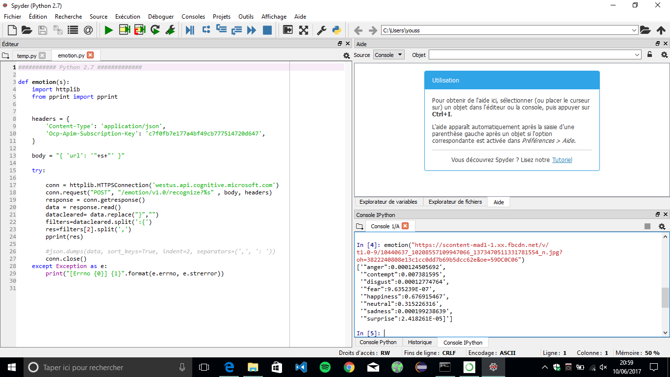Viewport: 670px width, 377px height.
Task: Open the PYTHONPATH manager Python icon
Action: click(x=336, y=30)
